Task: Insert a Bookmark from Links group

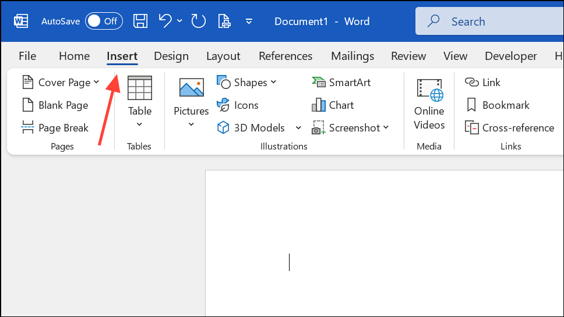Action: pyautogui.click(x=498, y=105)
